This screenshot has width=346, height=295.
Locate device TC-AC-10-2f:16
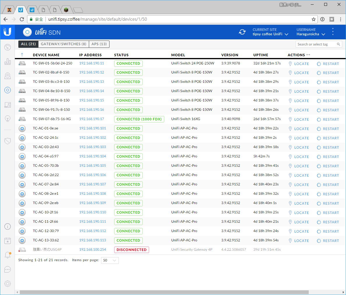(x=299, y=213)
